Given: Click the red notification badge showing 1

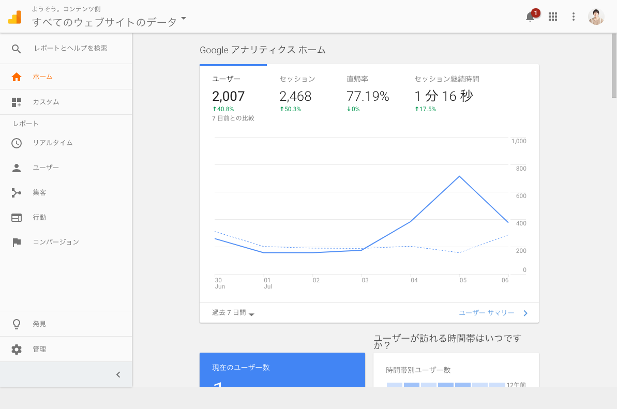Looking at the screenshot, I should point(535,13).
